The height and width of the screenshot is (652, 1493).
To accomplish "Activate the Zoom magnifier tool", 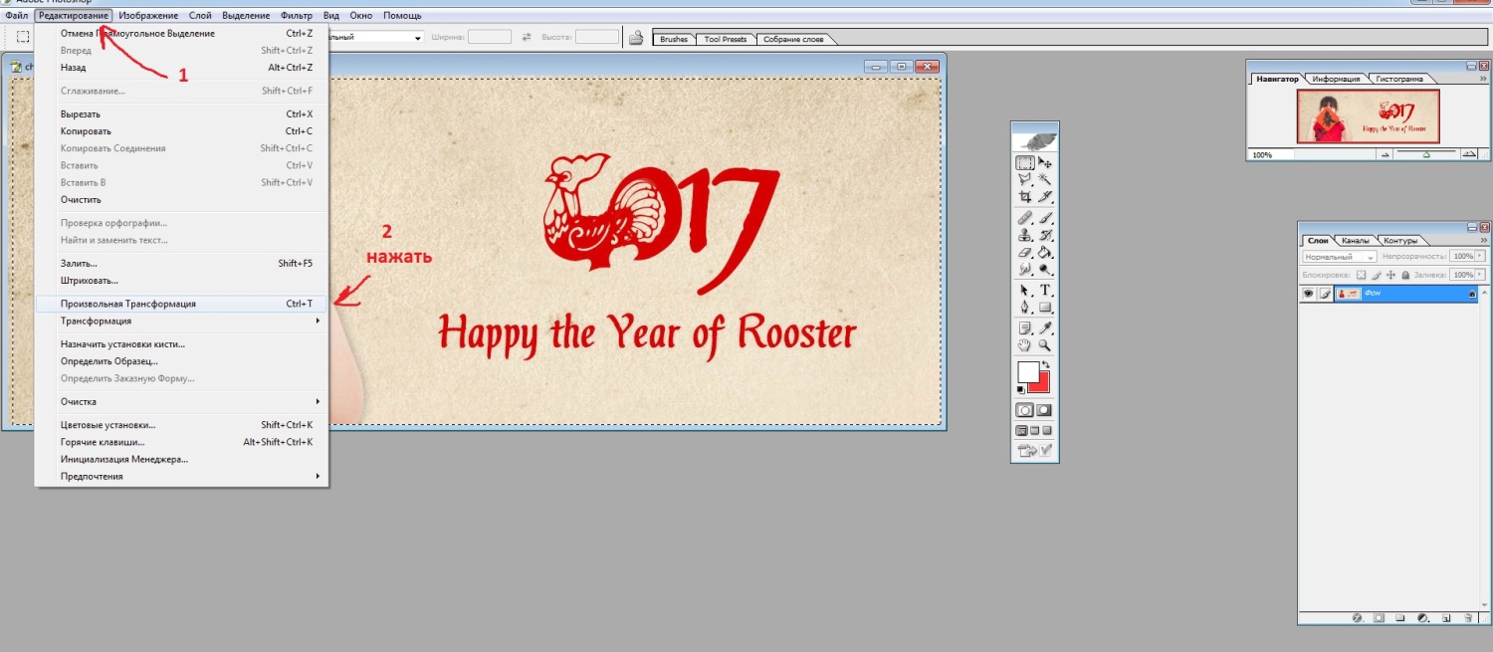I will point(1045,345).
